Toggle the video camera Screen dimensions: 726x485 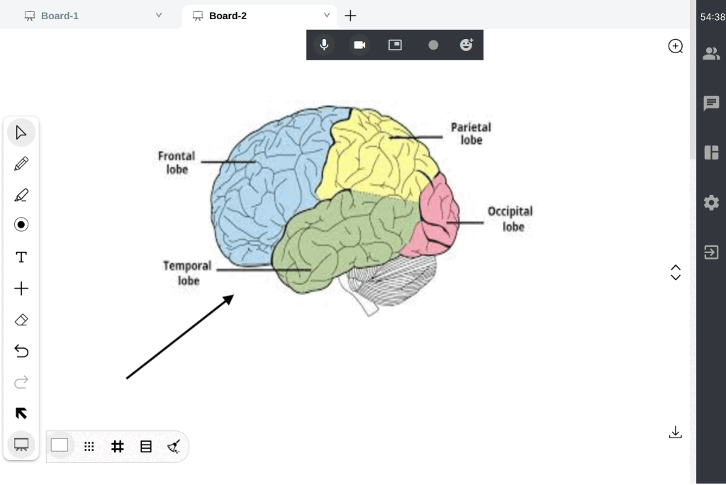coord(359,45)
